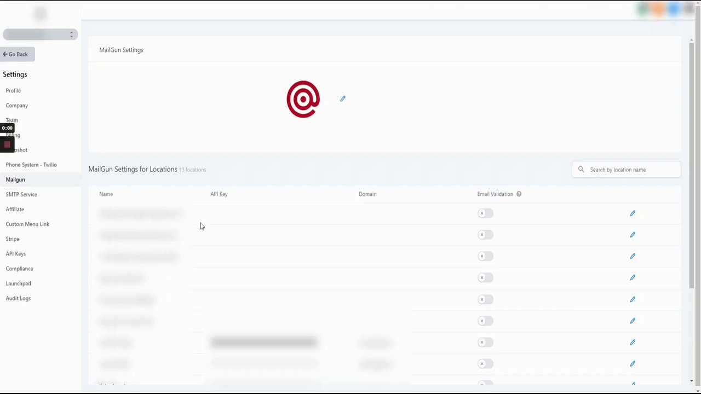Click the 'Settings' sidebar heading
The width and height of the screenshot is (701, 394).
pyautogui.click(x=15, y=74)
